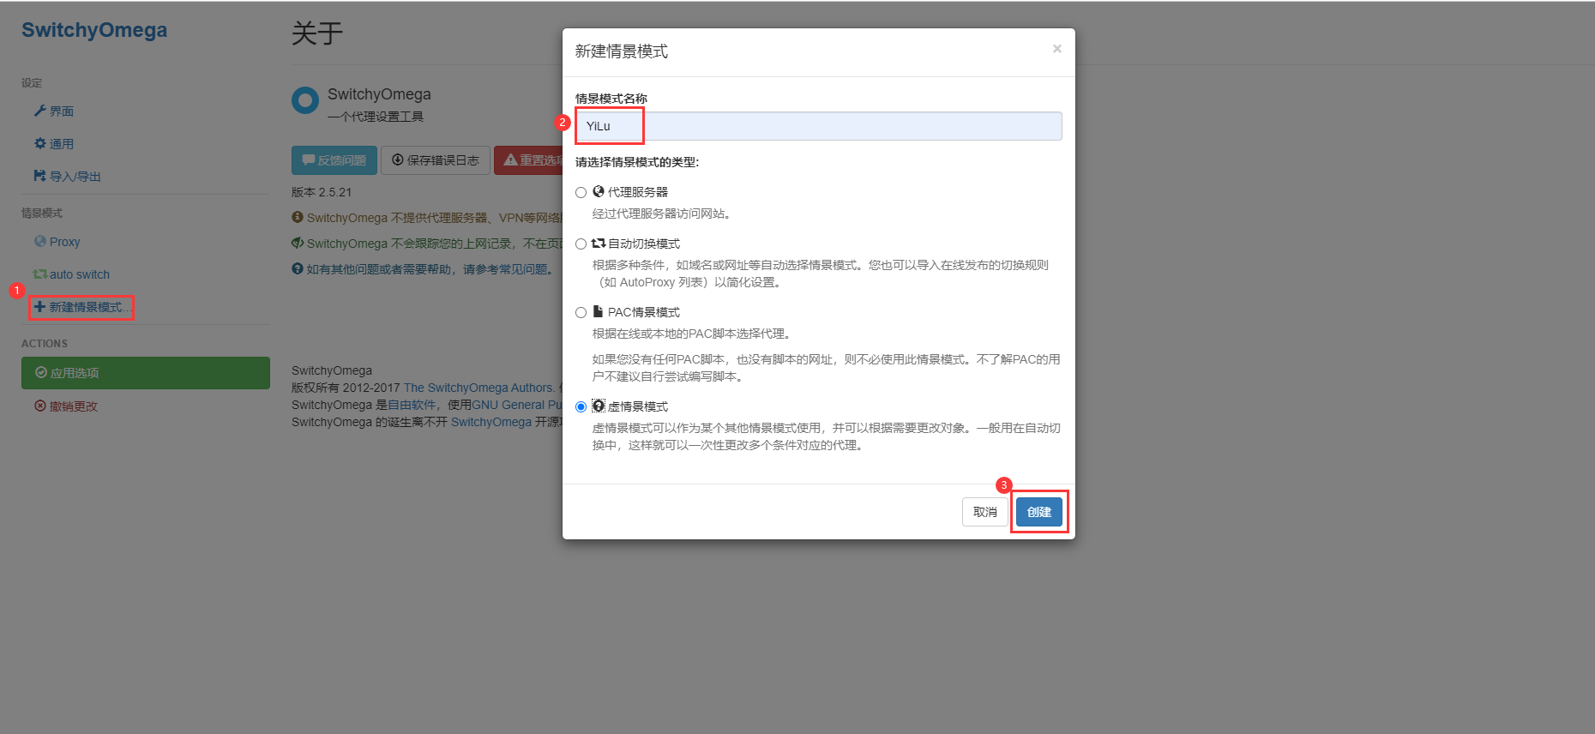Click the description 经过代理服务器访问网站

pyautogui.click(x=661, y=214)
